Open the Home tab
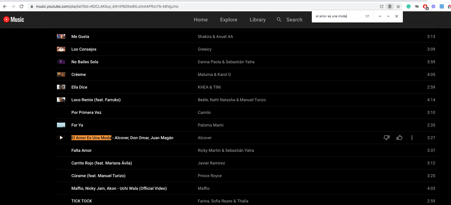 pyautogui.click(x=201, y=20)
